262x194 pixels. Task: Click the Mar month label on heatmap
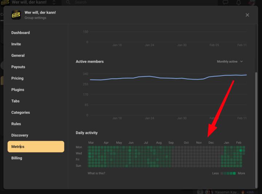pyautogui.click(x=91, y=143)
